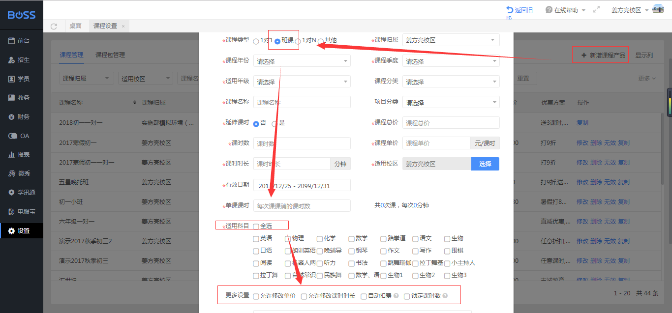Click the 单课课时 input field
The width and height of the screenshot is (672, 313).
pos(302,206)
